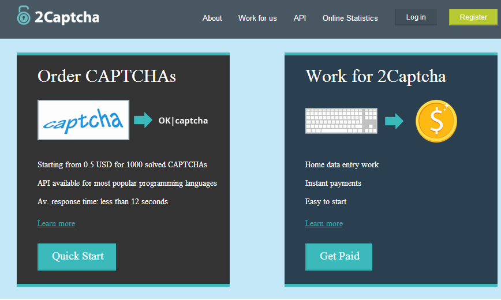Follow Learn more under Work for 2Captcha
The width and height of the screenshot is (501, 300).
[x=324, y=223]
